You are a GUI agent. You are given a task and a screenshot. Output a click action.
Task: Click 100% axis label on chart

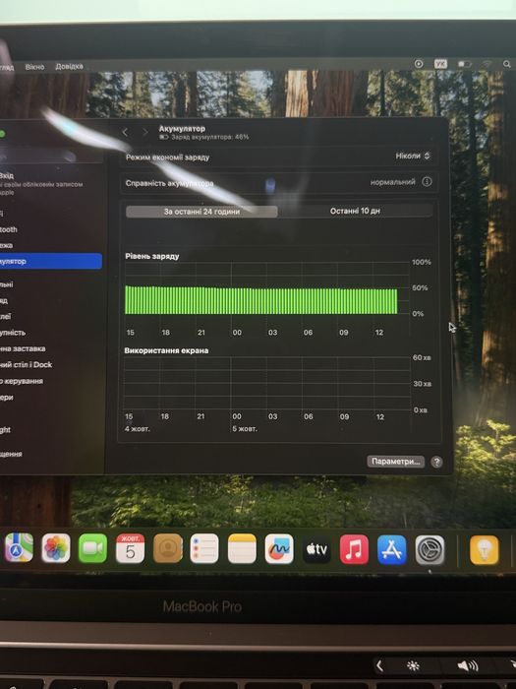tap(422, 262)
